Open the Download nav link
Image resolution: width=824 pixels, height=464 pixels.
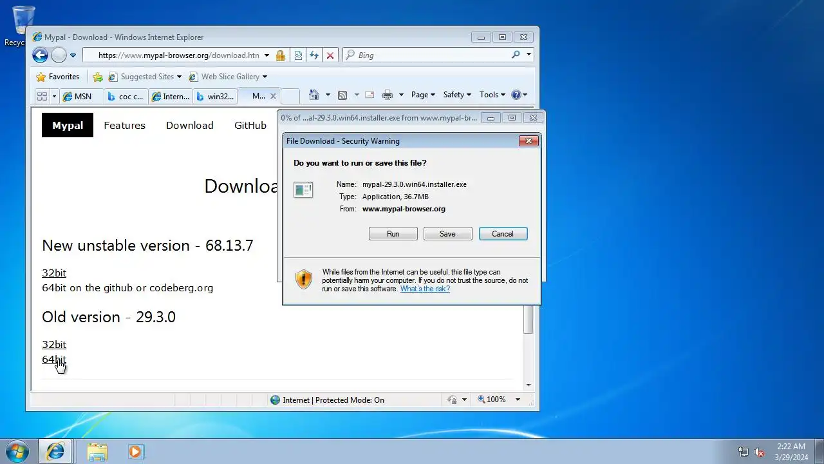189,125
